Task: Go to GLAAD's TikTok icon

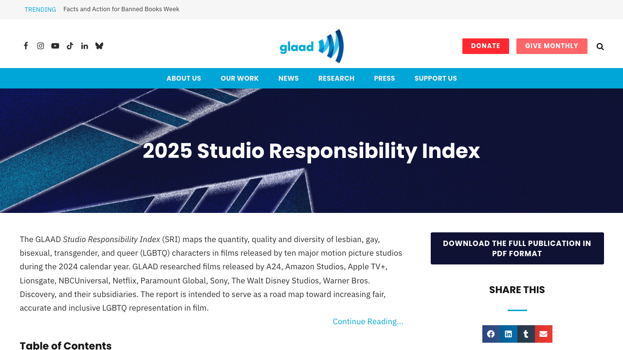Action: click(x=70, y=46)
